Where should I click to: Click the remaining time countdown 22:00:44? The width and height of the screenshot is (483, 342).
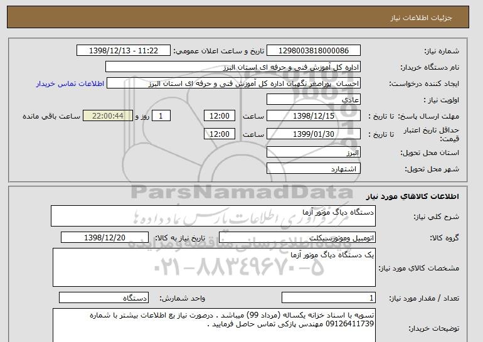[108, 116]
